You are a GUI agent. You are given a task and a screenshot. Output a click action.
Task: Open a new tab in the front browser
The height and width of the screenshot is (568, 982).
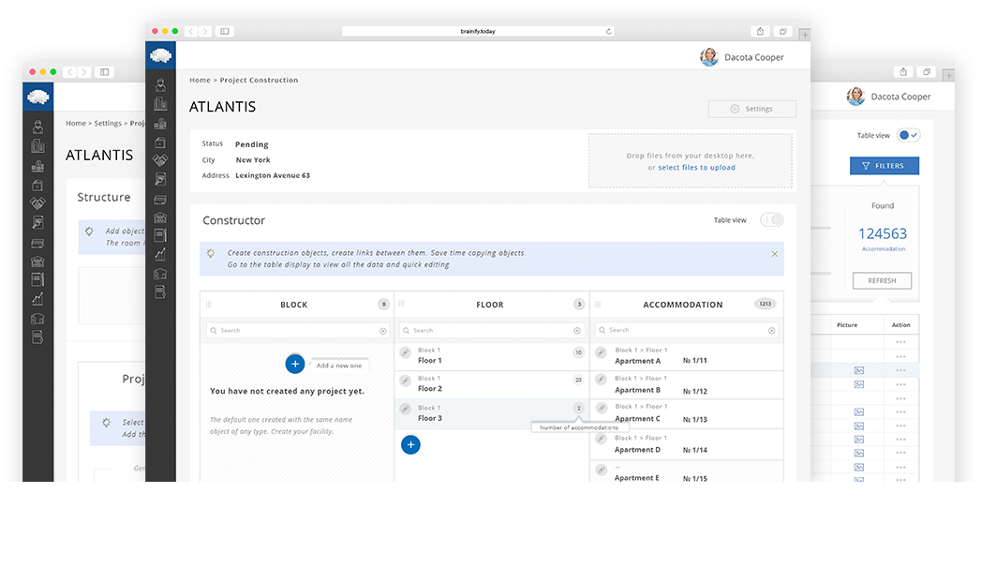[805, 35]
